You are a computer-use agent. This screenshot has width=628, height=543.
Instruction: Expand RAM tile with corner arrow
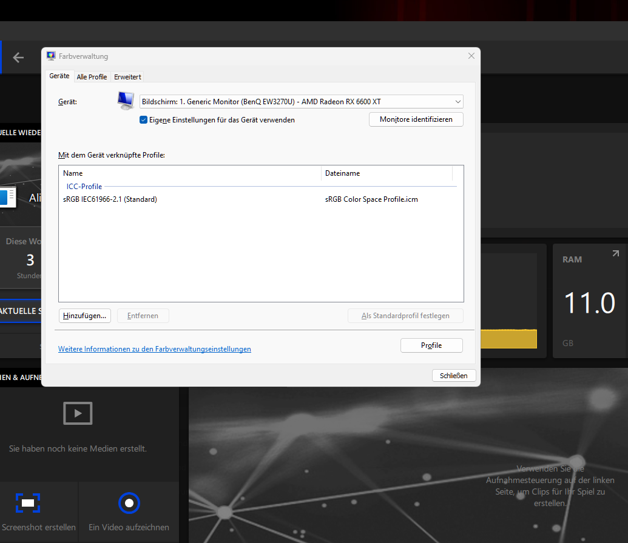[x=616, y=254]
